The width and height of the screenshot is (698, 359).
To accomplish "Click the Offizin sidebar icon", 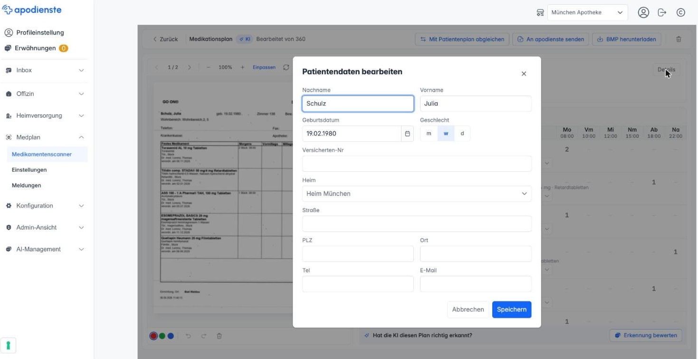I will 8,94.
